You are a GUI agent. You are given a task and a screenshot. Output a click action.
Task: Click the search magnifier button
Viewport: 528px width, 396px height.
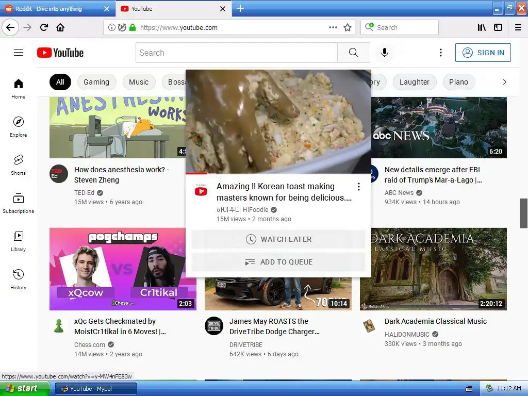point(354,53)
